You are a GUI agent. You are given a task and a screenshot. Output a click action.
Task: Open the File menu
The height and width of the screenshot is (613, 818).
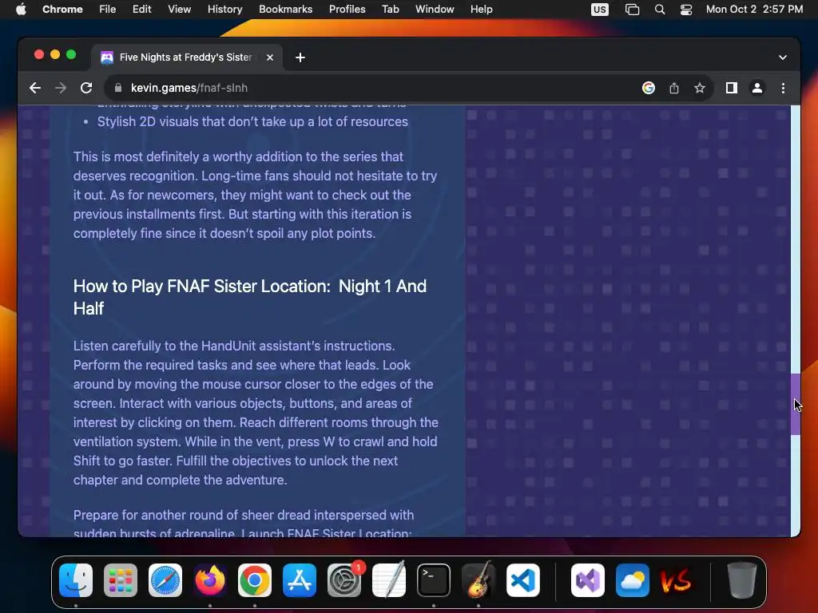(x=108, y=10)
